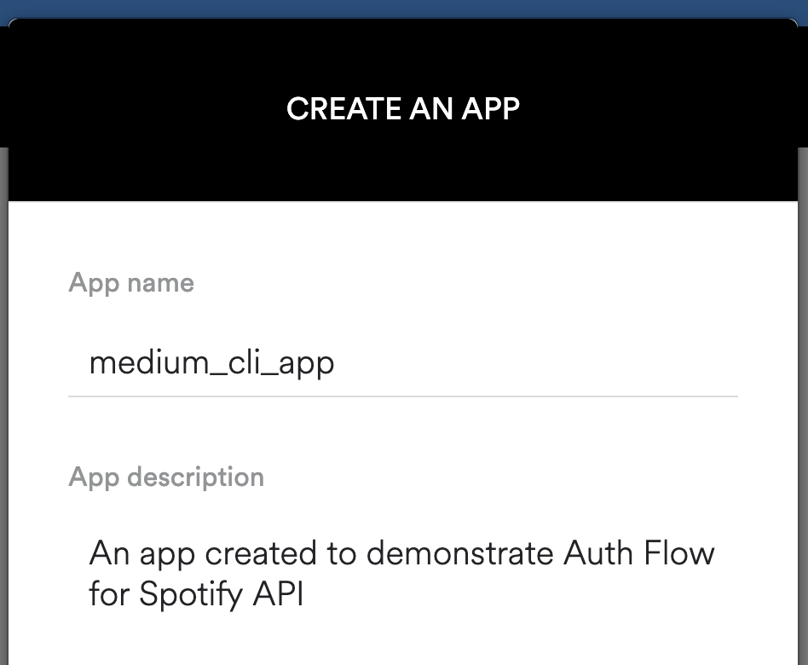Click the CREATE AN APP dialog title
Screen dimensions: 808x665
tap(403, 108)
